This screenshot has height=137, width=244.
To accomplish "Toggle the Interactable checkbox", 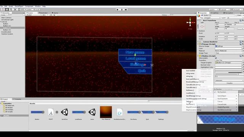I will pos(216,58).
